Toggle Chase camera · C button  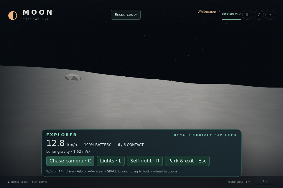(x=70, y=161)
